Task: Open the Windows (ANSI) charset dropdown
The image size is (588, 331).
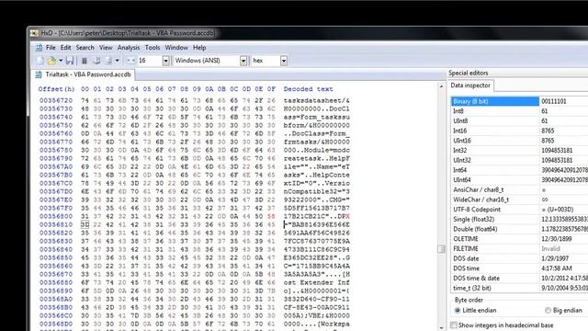Action: [243, 61]
